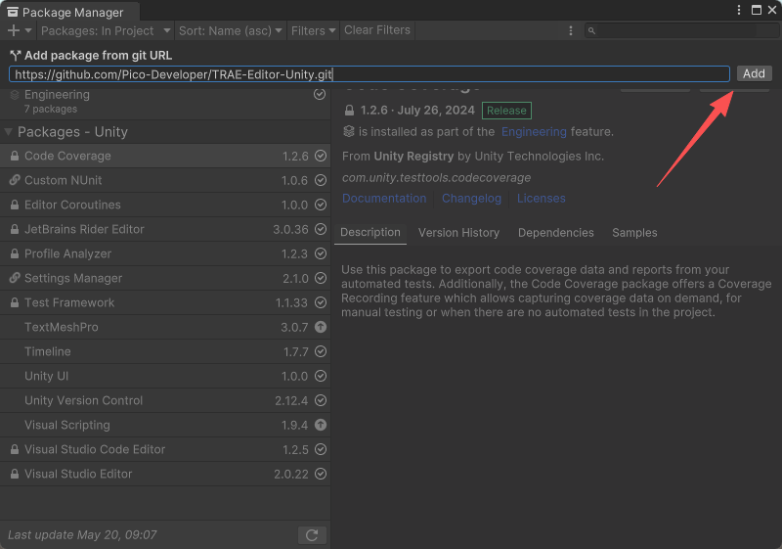Screen dimensions: 782x549
Task: Click the checkmark status icon for Visual Studio Editor
Action: [321, 474]
